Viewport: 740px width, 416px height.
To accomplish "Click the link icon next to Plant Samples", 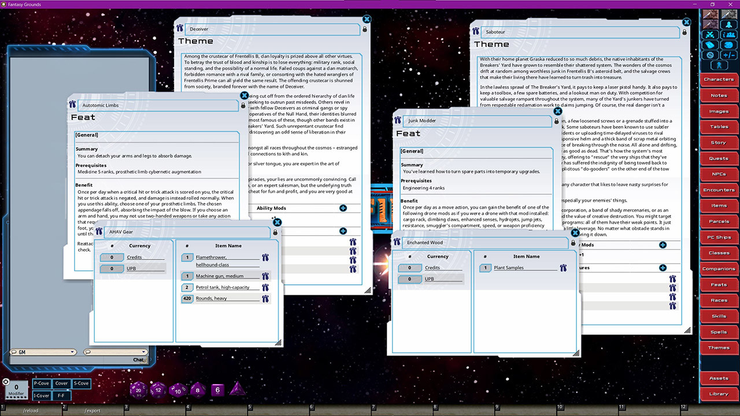I will pyautogui.click(x=563, y=268).
